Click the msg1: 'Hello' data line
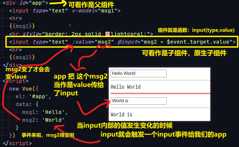 click(x=45, y=112)
